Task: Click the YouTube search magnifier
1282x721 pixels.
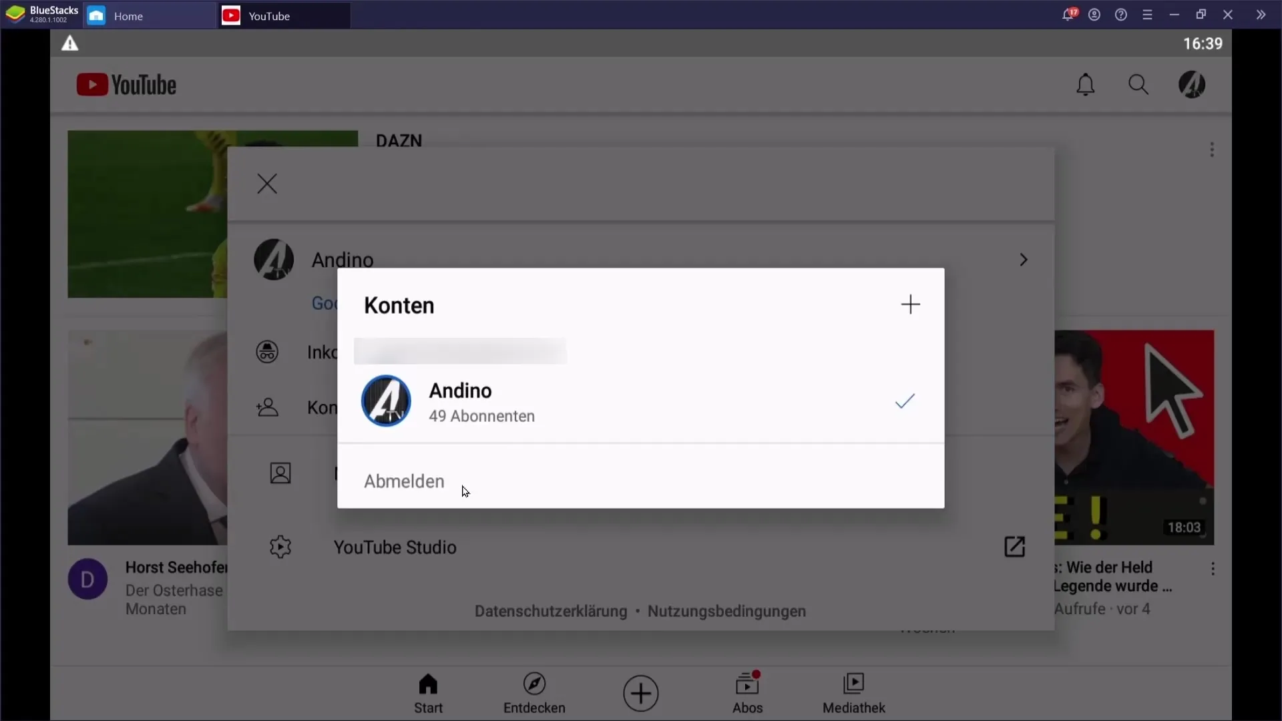Action: point(1138,85)
